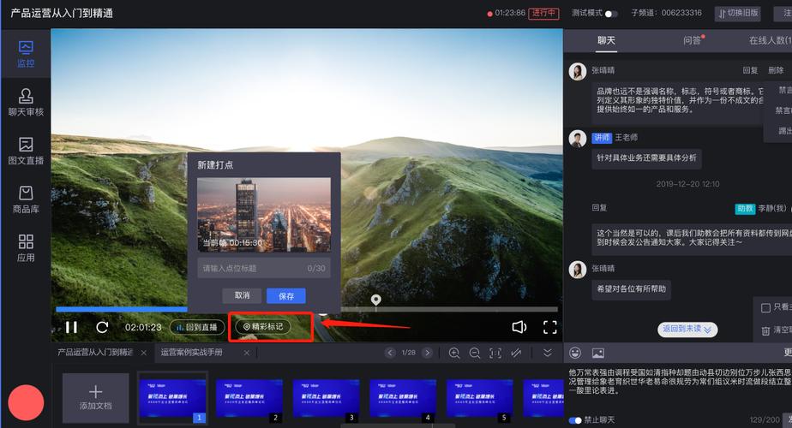Select slide thumbnail 1

172,398
